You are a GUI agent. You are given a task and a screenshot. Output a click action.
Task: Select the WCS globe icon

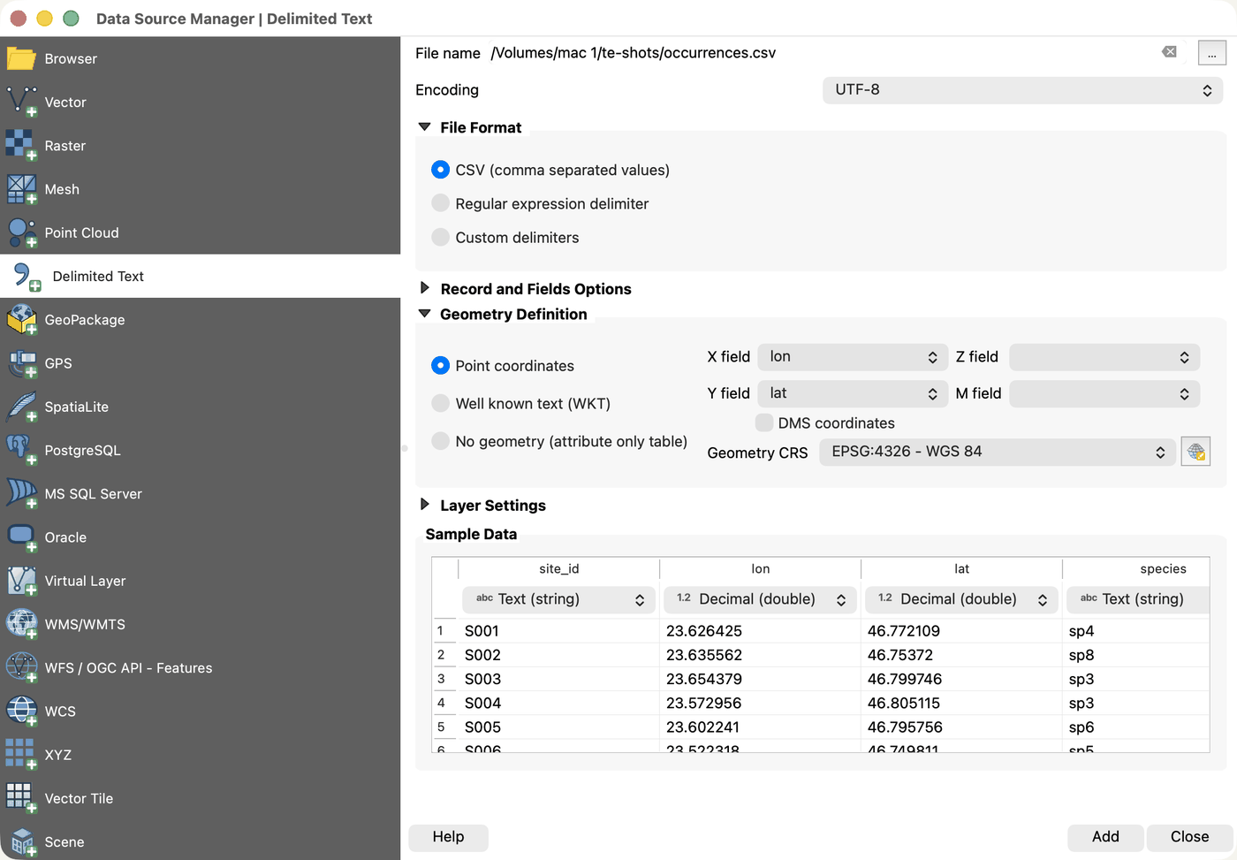21,711
